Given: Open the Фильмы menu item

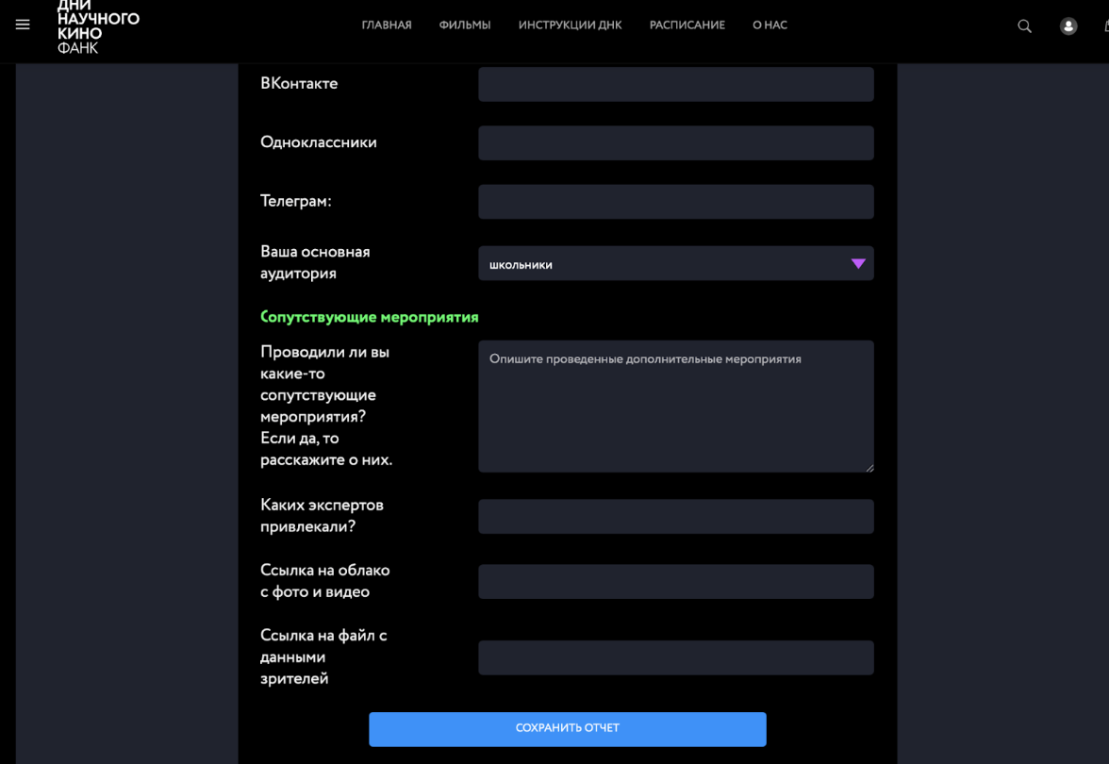Looking at the screenshot, I should click(x=465, y=25).
